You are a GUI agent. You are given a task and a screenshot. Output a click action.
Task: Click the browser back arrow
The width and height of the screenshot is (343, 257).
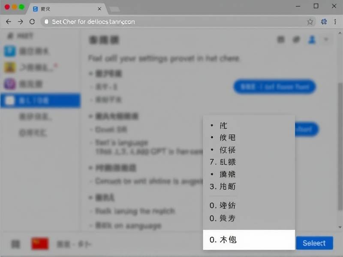(x=9, y=21)
